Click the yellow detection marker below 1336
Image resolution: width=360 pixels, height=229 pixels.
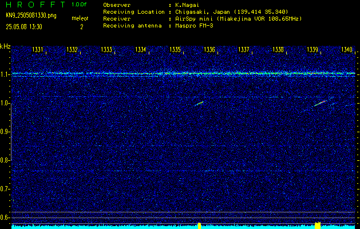(199, 226)
